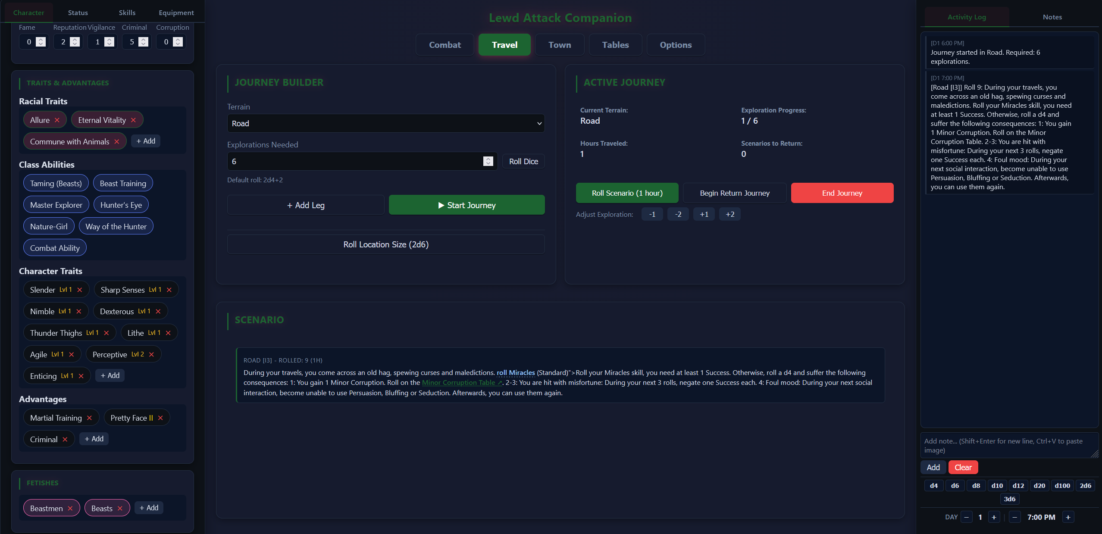Toggle the Hunter's Eye ability chip
The height and width of the screenshot is (534, 1102).
(121, 205)
